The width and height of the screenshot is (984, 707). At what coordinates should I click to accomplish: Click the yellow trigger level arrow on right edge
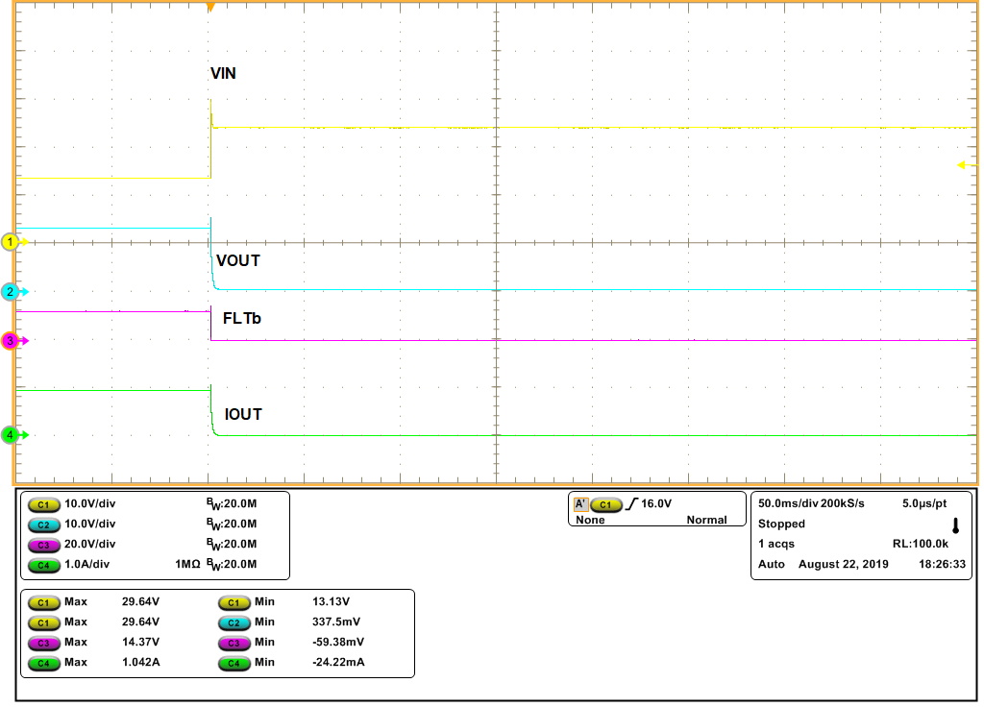coord(964,165)
